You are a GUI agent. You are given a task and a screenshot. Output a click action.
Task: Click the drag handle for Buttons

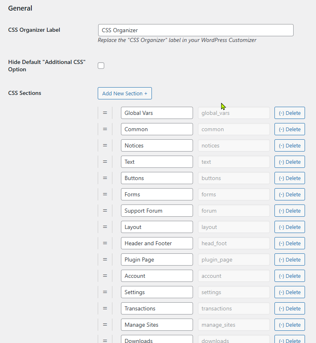tap(105, 178)
